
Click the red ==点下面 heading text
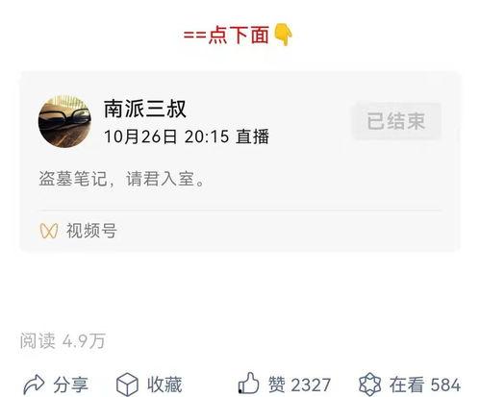click(226, 35)
